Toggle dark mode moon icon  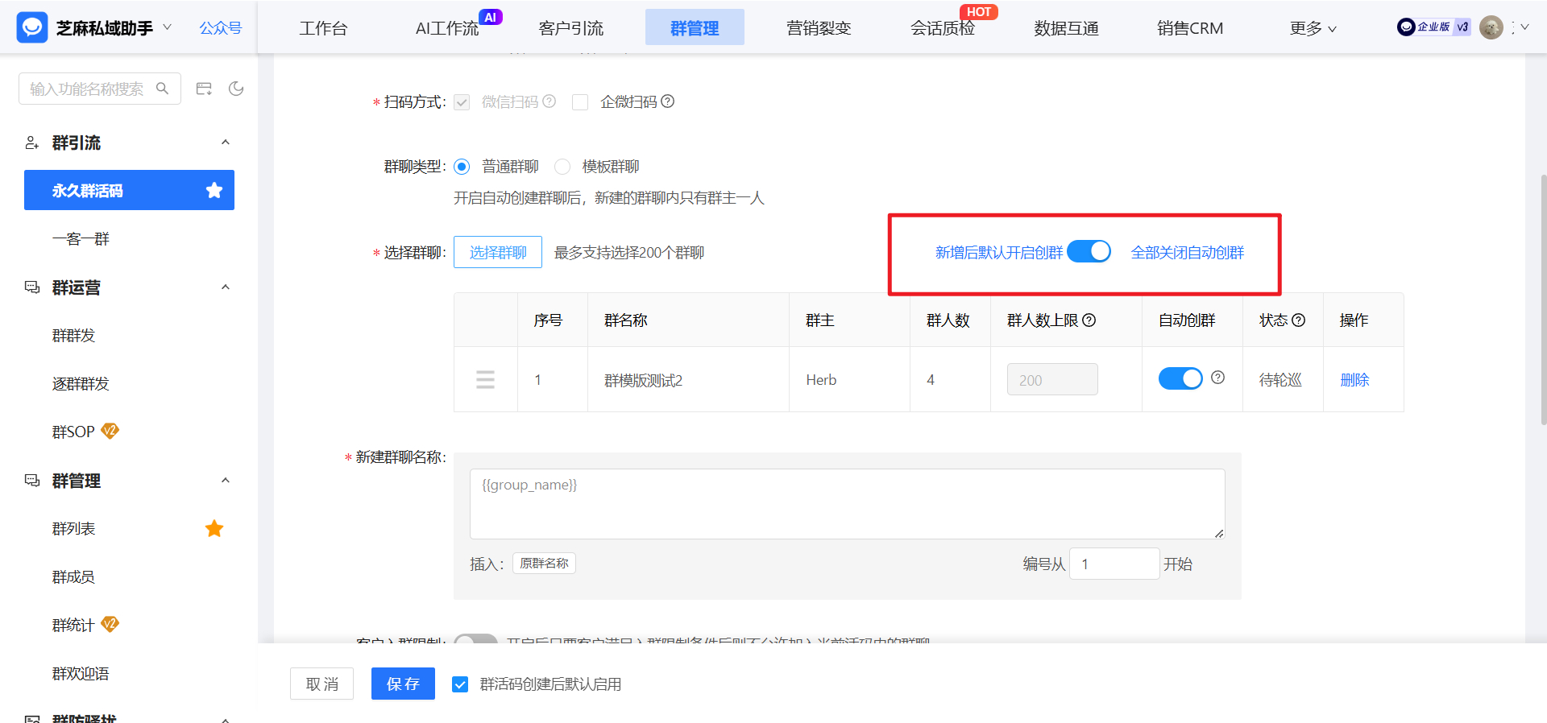[x=236, y=89]
